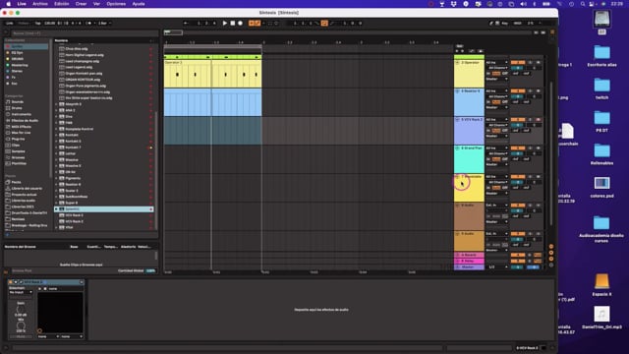Open the Ayuda menu
Screen dimensions: 629x354
[x=139, y=4]
